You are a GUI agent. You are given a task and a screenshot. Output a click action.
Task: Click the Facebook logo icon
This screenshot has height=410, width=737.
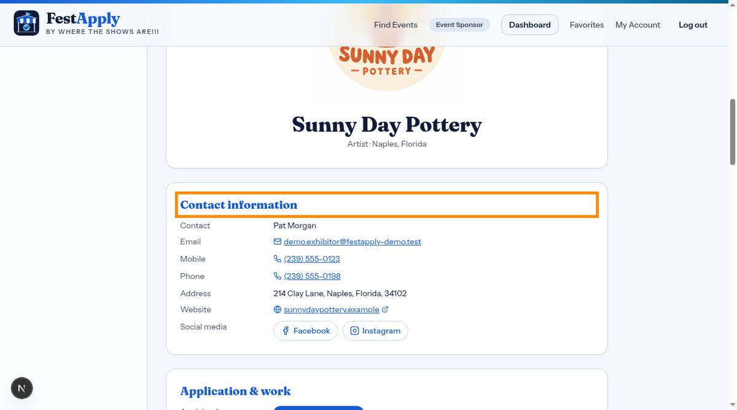286,331
